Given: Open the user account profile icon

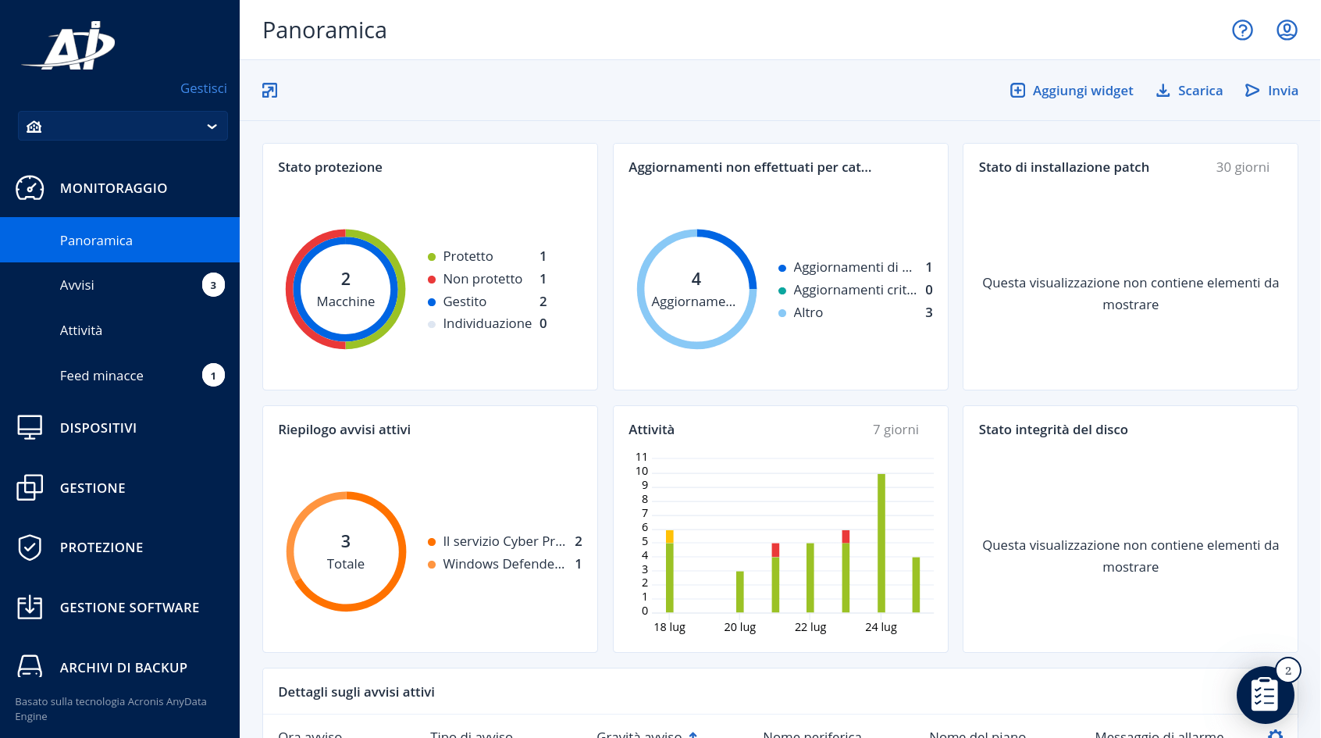Looking at the screenshot, I should coord(1287,30).
